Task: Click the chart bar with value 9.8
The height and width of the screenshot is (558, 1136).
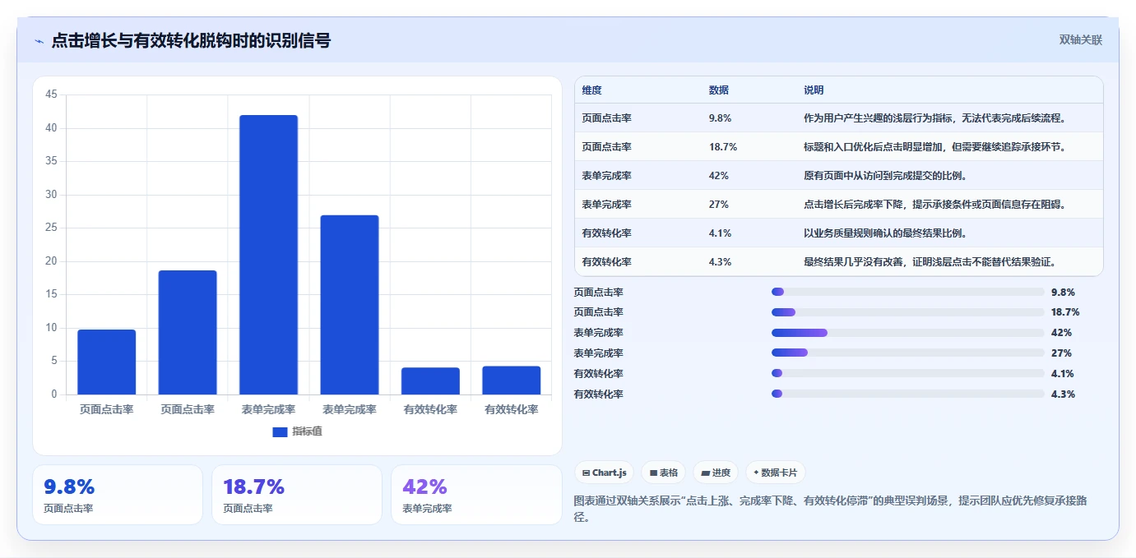Action: coord(107,362)
